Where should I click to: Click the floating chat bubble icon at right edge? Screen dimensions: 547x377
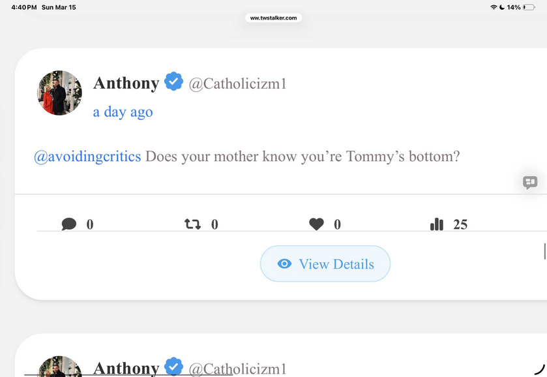click(530, 183)
